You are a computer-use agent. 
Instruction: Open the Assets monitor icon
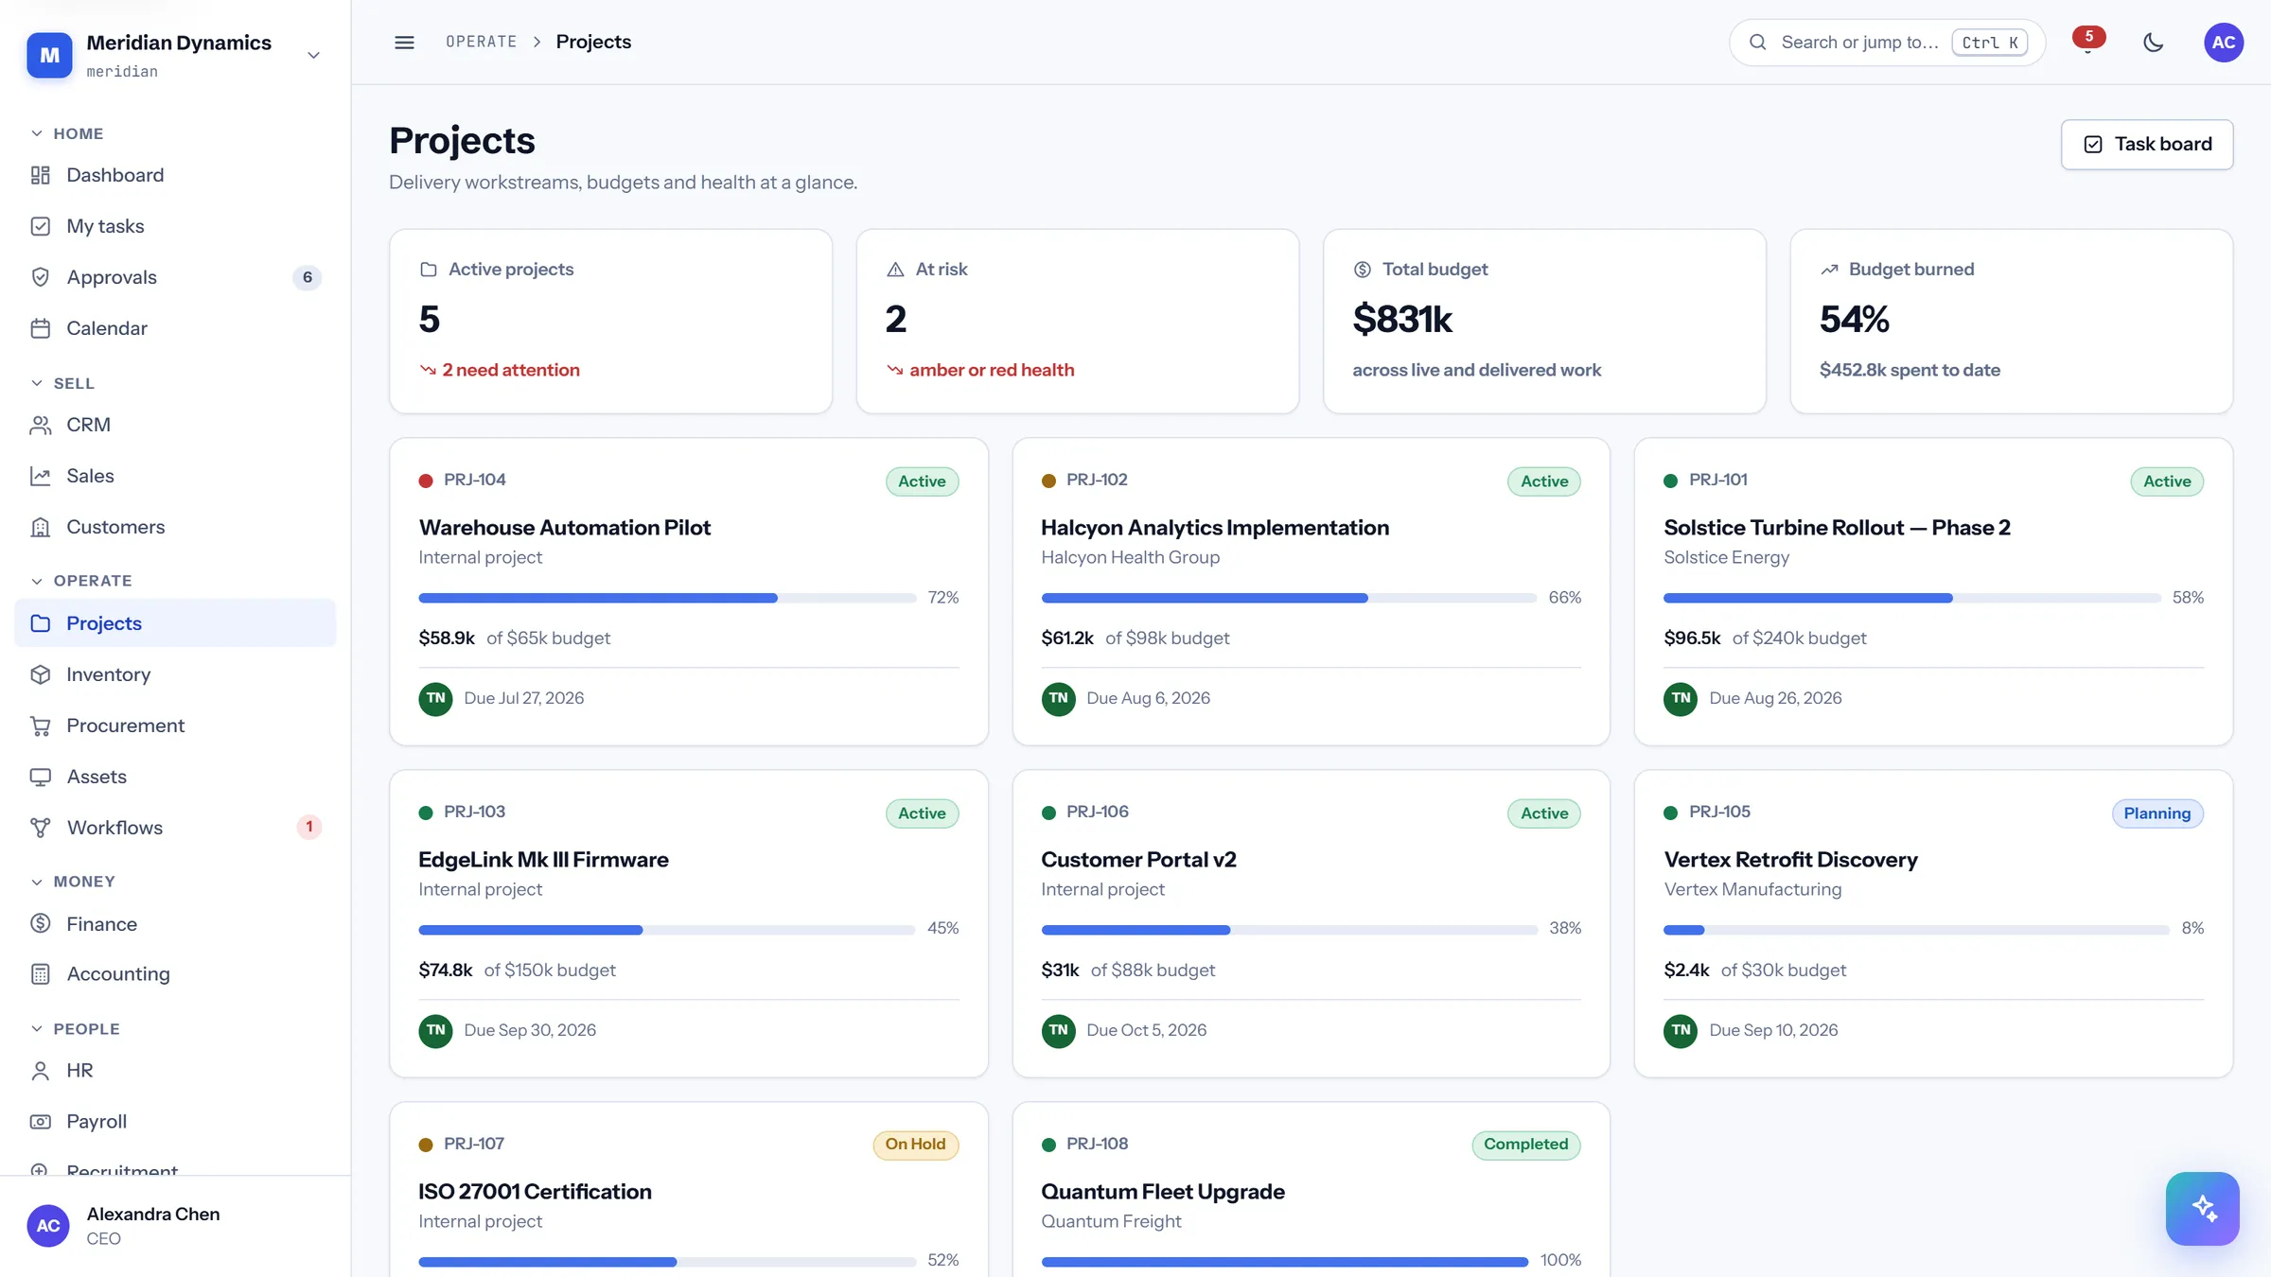pyautogui.click(x=40, y=777)
